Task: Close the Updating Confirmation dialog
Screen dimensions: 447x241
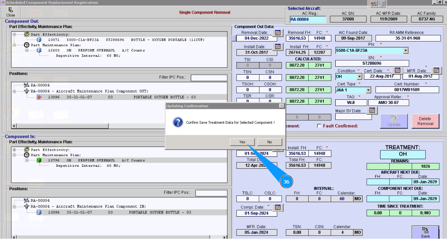Action: (281, 106)
